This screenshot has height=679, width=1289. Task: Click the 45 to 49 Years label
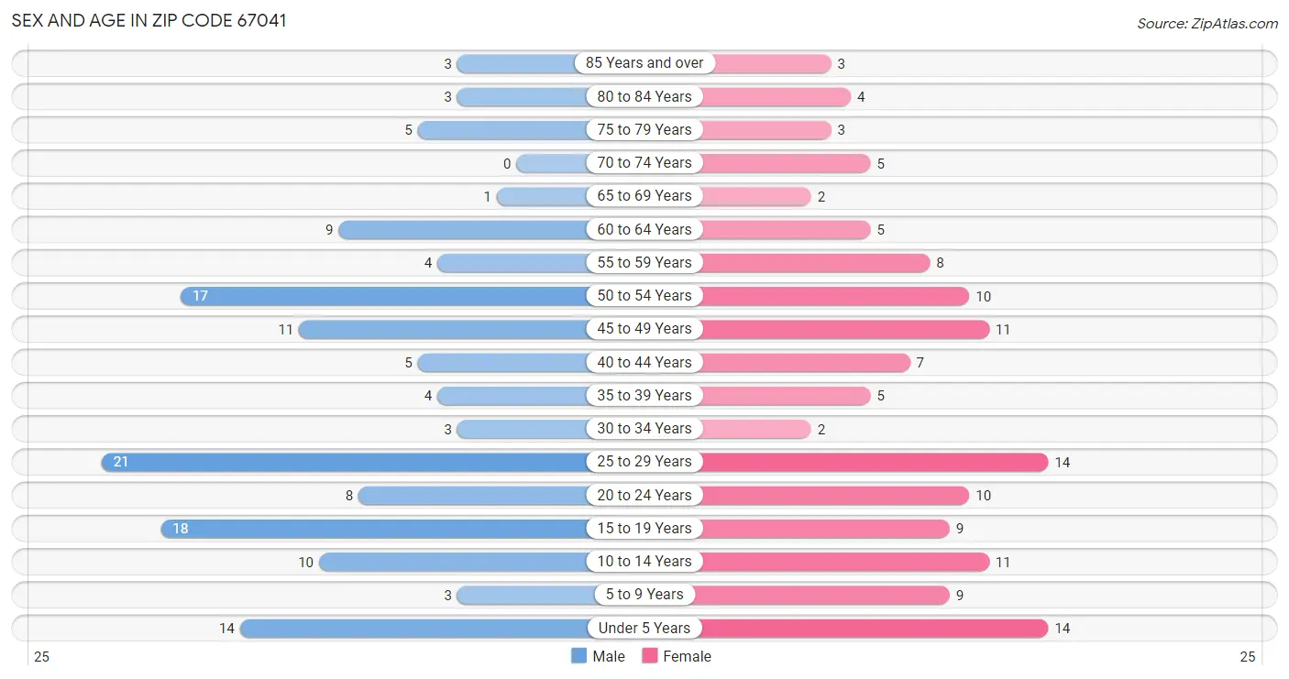point(644,329)
